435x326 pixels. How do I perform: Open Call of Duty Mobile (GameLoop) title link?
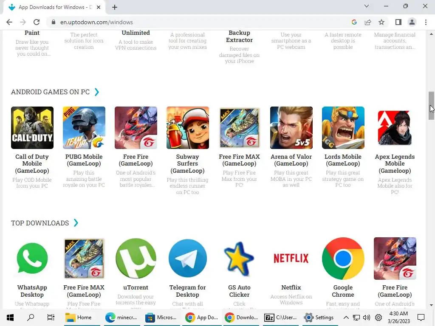point(32,164)
